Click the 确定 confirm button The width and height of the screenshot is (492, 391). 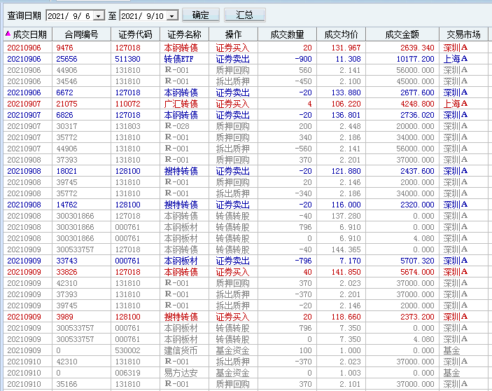click(x=200, y=15)
